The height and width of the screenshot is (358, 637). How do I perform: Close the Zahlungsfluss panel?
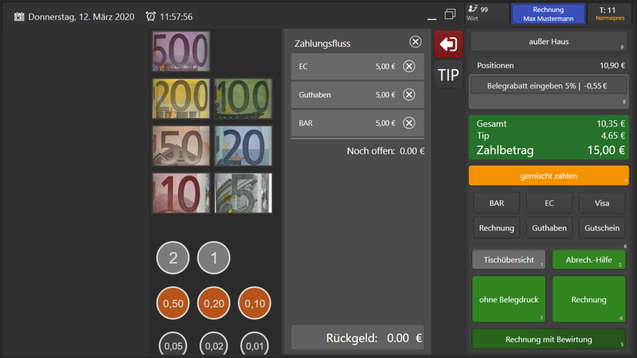[415, 42]
